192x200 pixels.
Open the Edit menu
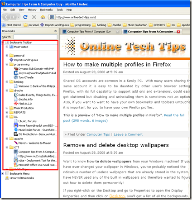click(x=13, y=10)
